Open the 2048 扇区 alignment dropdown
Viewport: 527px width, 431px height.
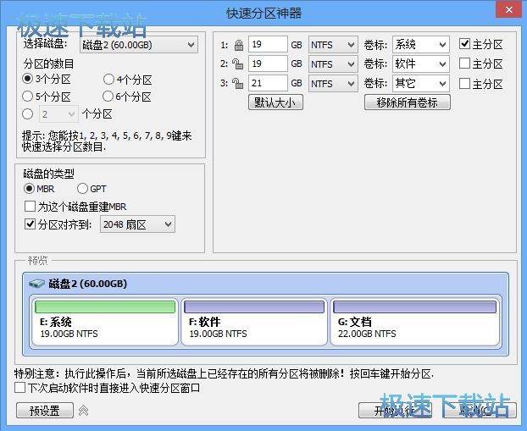tap(137, 224)
